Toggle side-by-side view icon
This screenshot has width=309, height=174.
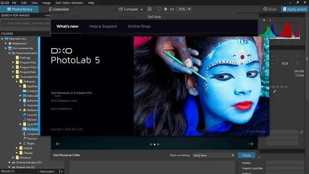click(x=149, y=9)
